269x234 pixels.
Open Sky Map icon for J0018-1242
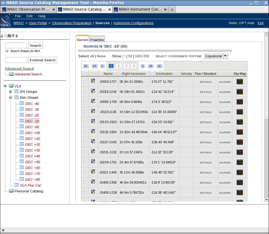click(x=239, y=92)
